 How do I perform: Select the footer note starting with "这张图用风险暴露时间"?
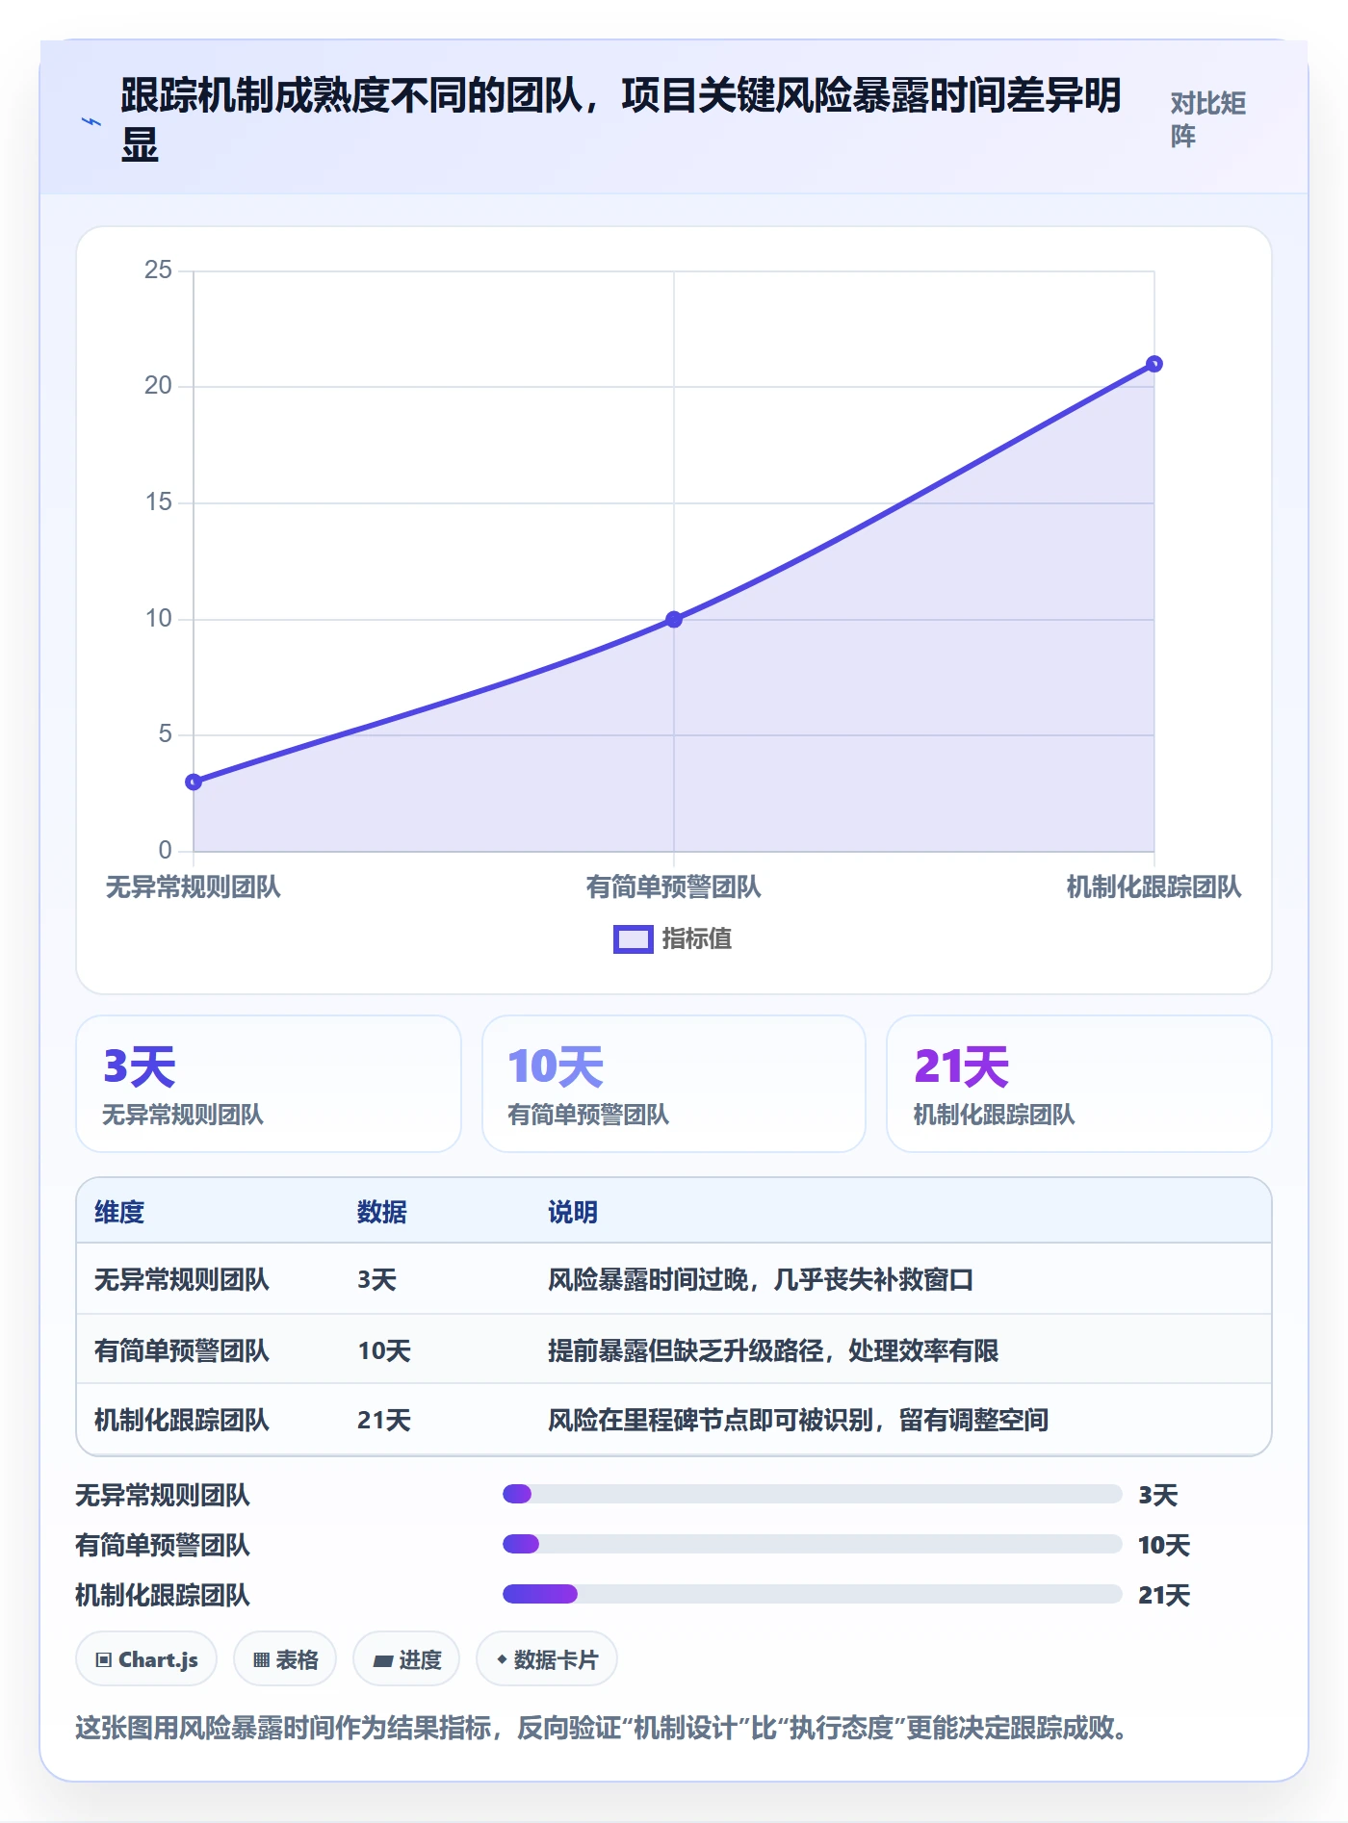(602, 1728)
